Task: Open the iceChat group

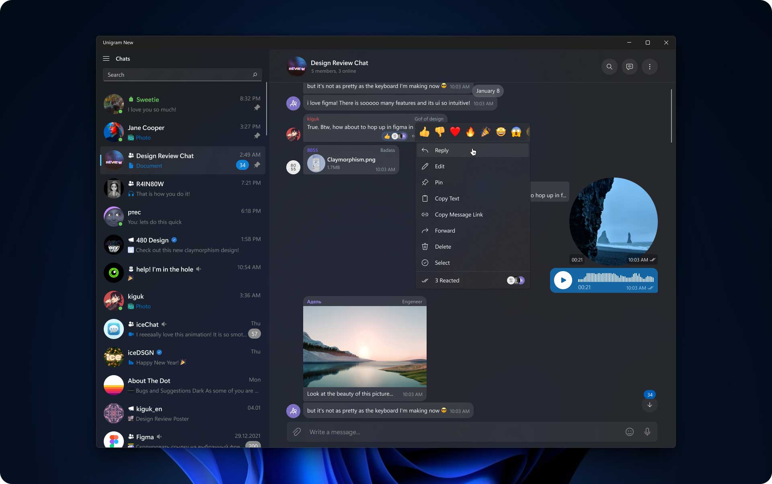Action: (x=183, y=329)
